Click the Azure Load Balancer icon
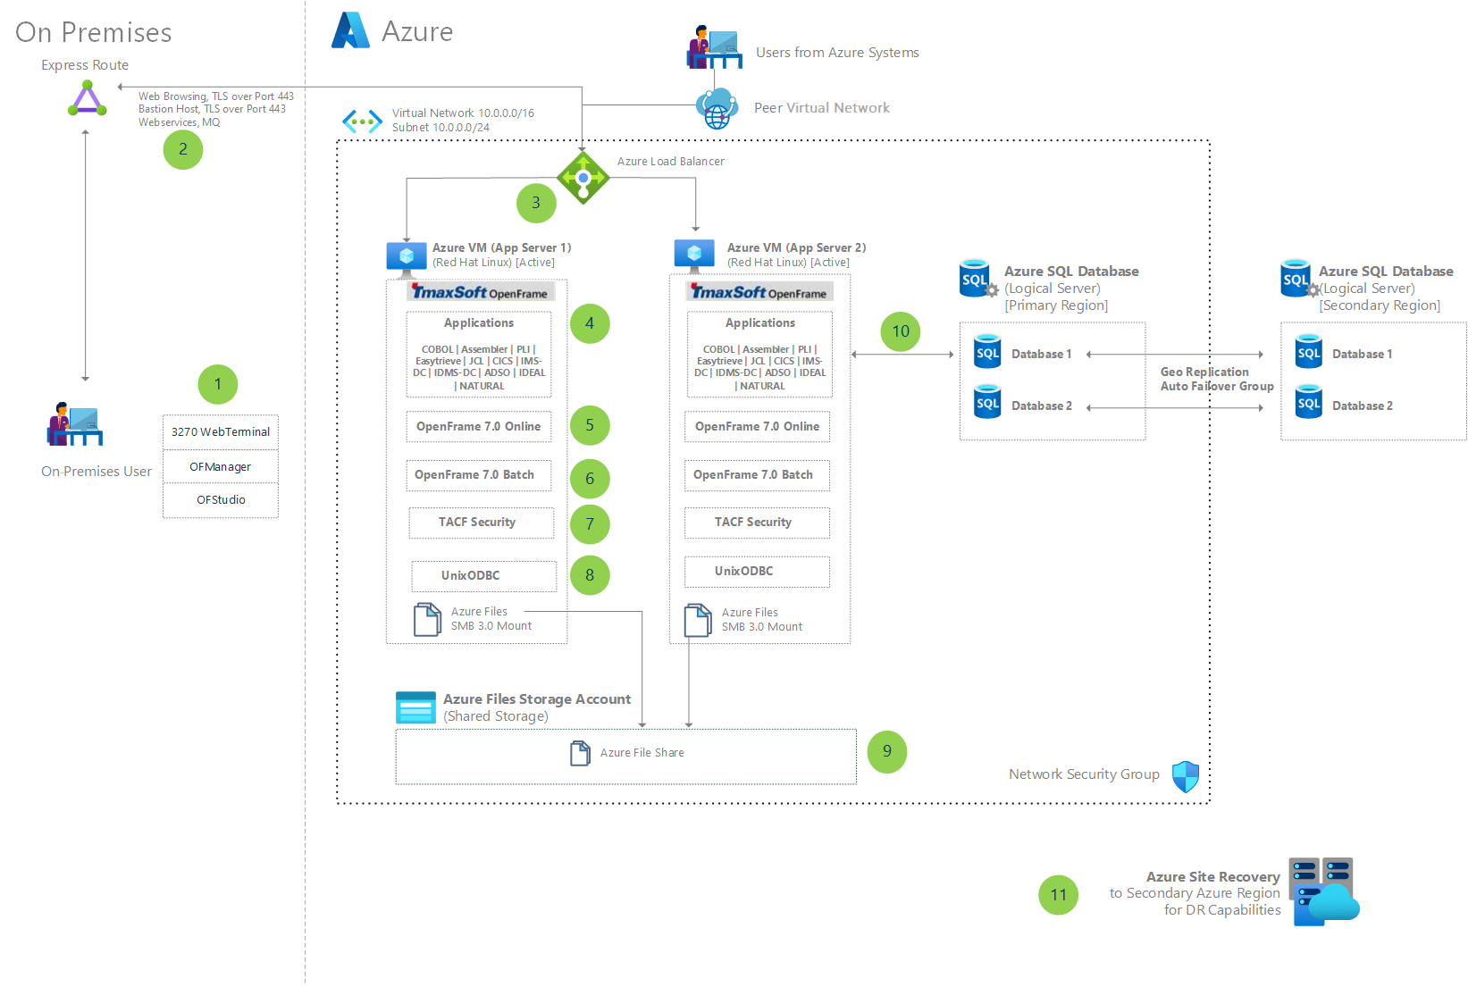The width and height of the screenshot is (1468, 987). 583,178
